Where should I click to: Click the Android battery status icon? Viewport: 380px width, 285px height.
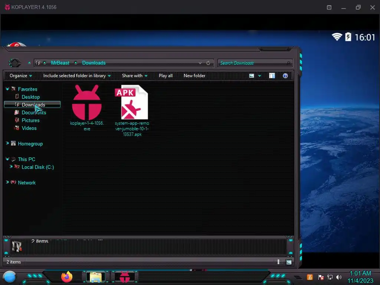348,37
